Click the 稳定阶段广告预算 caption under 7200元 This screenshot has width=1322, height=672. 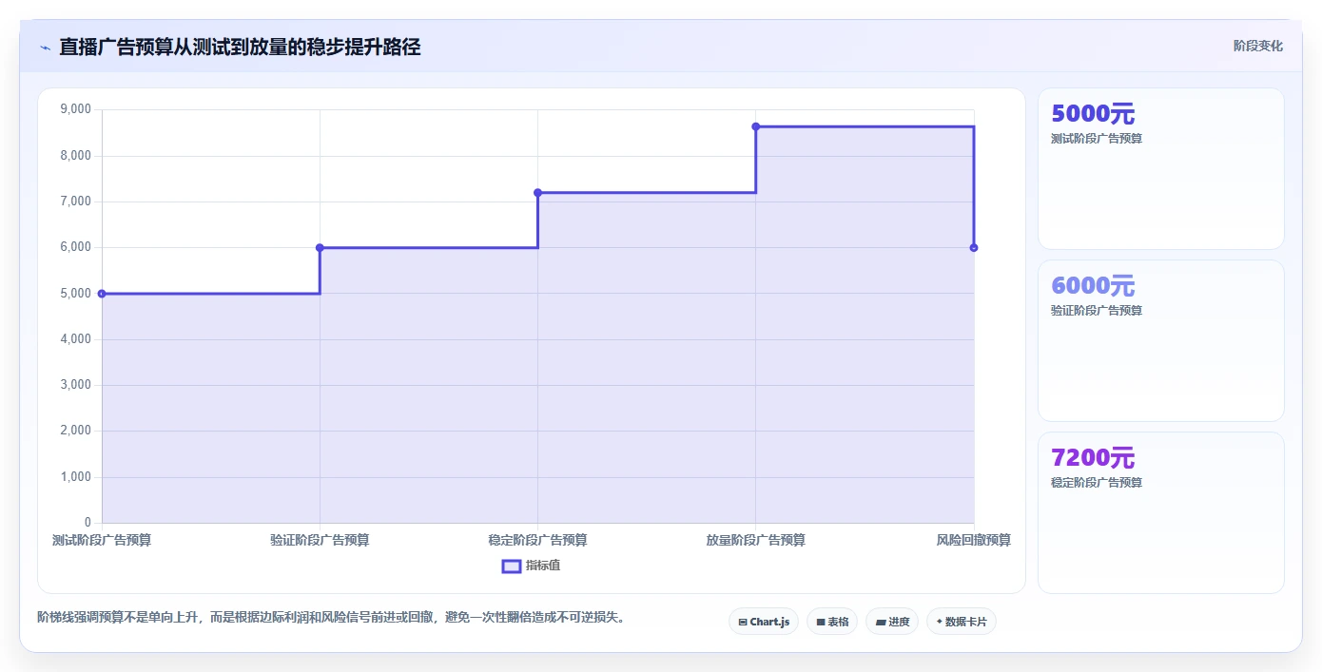click(x=1097, y=483)
